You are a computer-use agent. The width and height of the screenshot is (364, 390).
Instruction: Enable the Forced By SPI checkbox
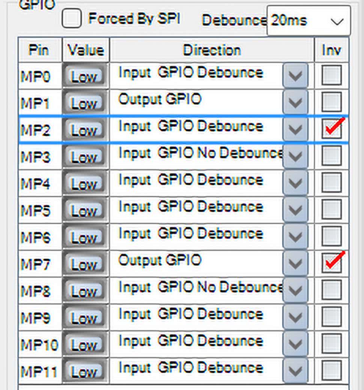71,18
